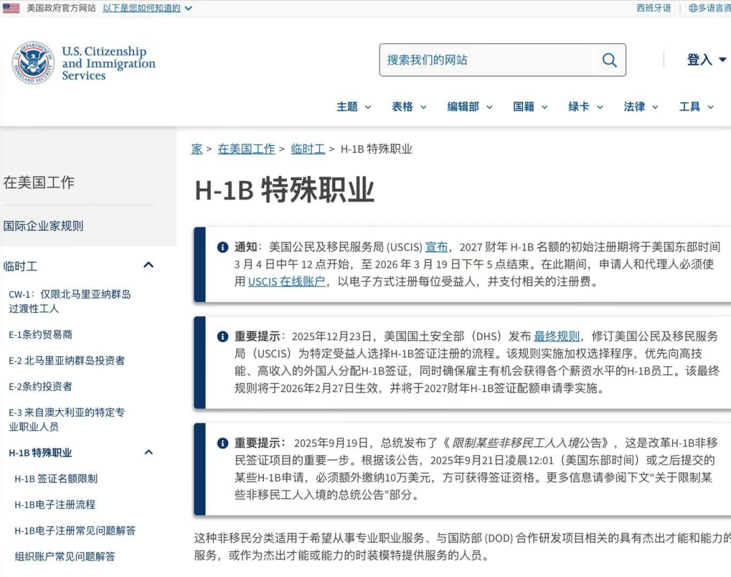Open sidebar link E-2 北马里亚纳群岛投资者
The width and height of the screenshot is (731, 577).
66,360
